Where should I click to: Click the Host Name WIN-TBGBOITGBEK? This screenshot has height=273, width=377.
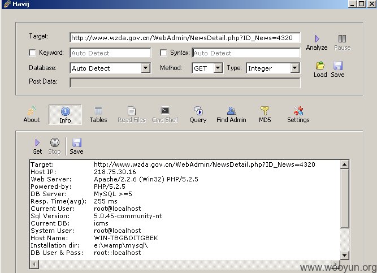(x=126, y=238)
